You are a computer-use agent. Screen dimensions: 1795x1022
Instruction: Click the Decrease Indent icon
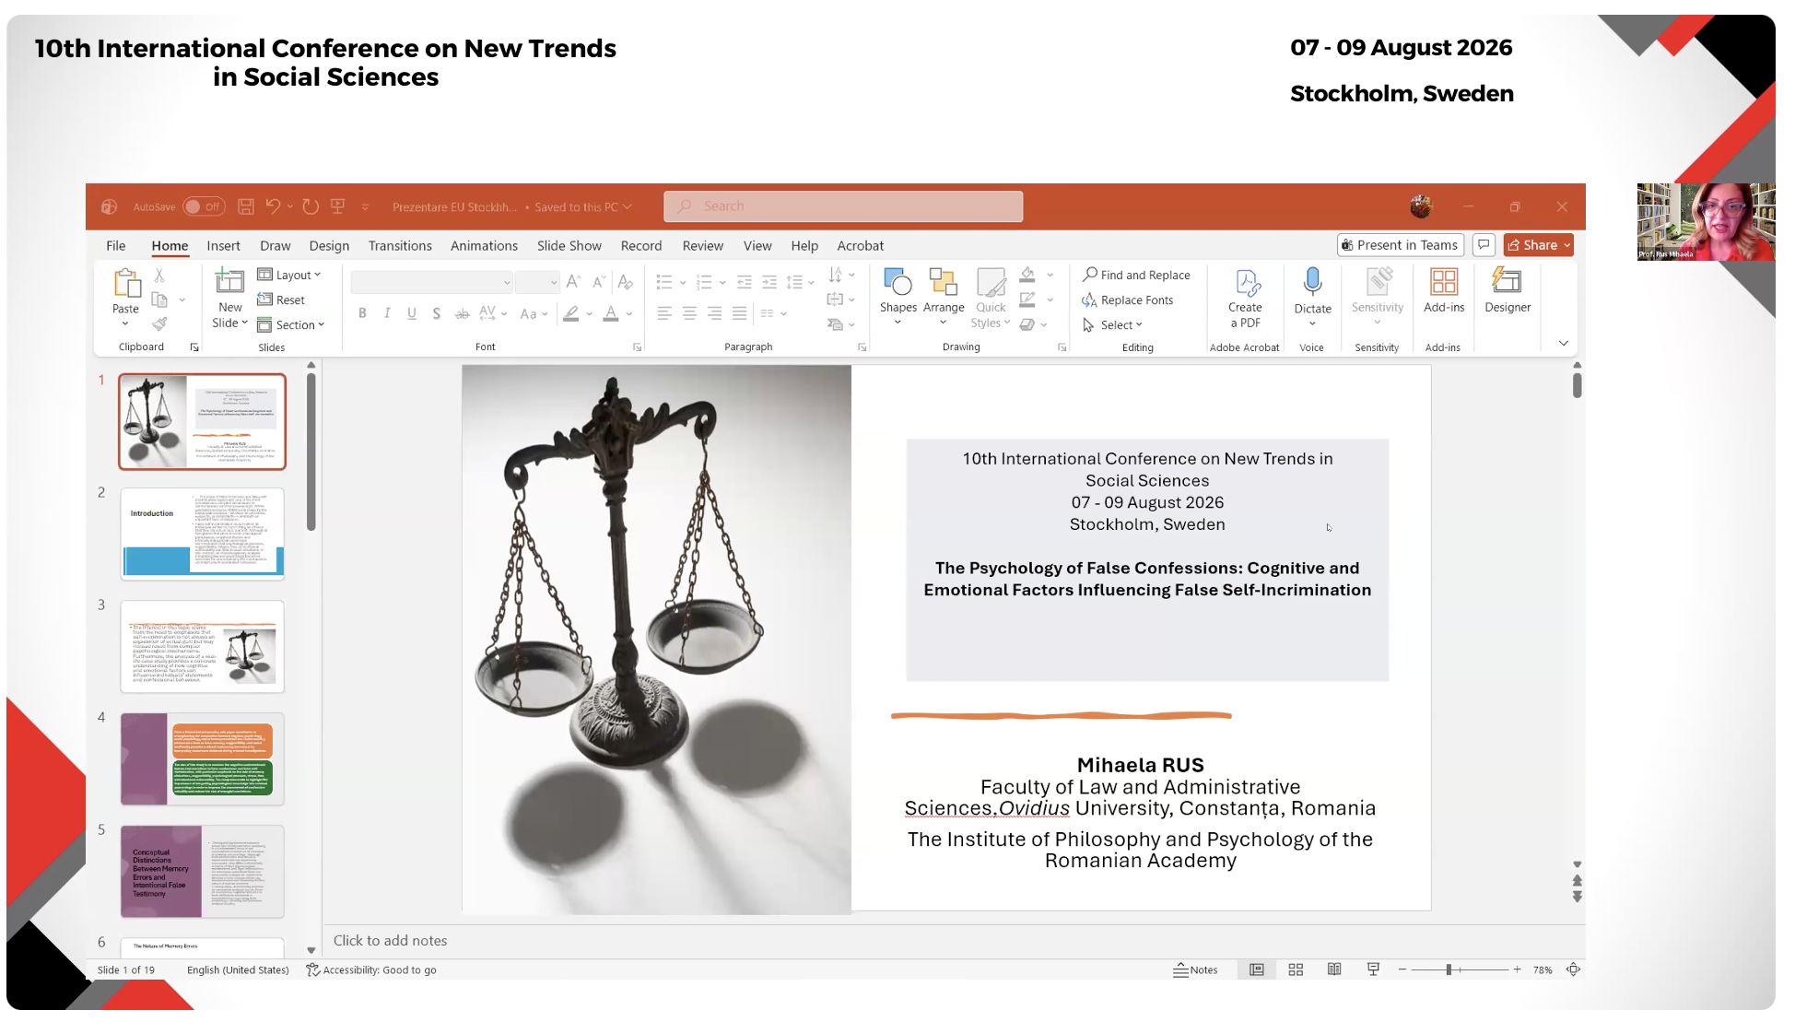(x=745, y=282)
